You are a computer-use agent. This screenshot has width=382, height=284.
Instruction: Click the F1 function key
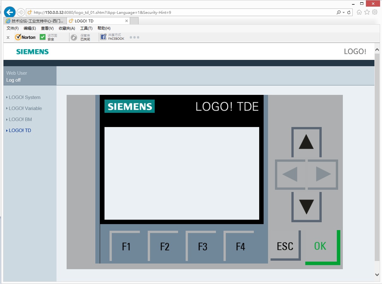(x=125, y=246)
